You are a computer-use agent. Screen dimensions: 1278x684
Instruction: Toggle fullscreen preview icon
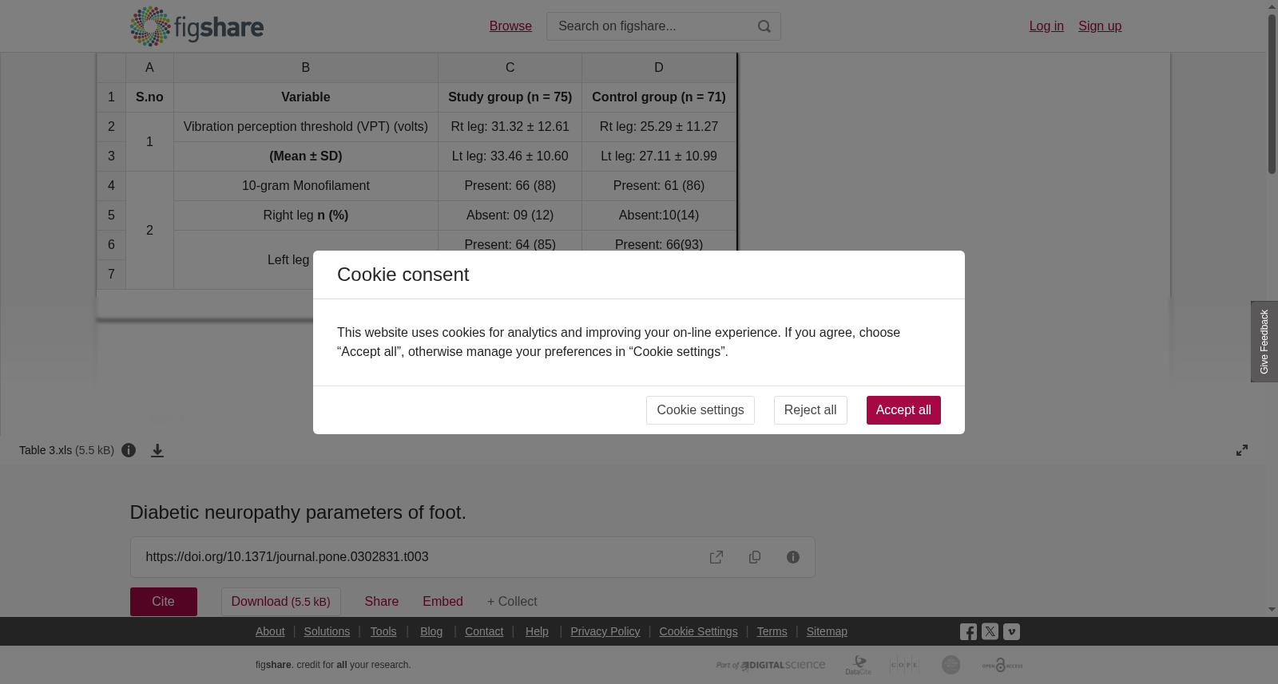tap(1242, 450)
